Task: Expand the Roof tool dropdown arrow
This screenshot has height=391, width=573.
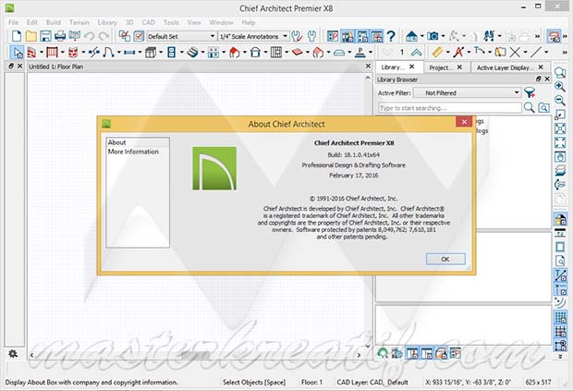Action: tap(245, 53)
